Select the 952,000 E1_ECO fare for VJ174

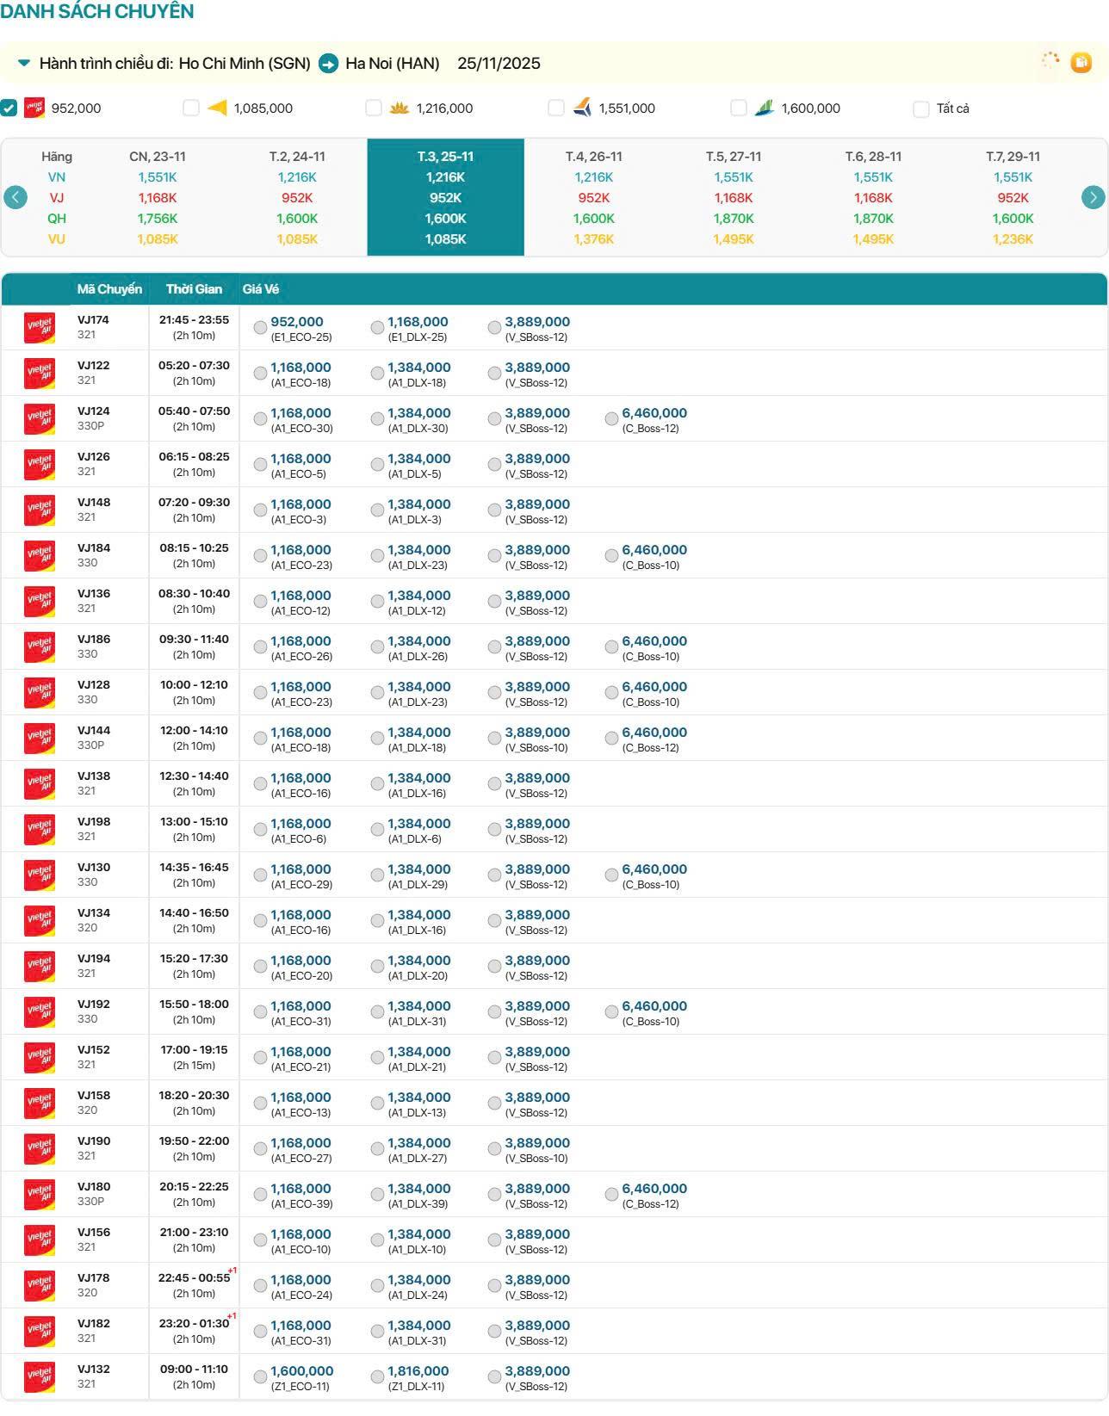click(260, 328)
